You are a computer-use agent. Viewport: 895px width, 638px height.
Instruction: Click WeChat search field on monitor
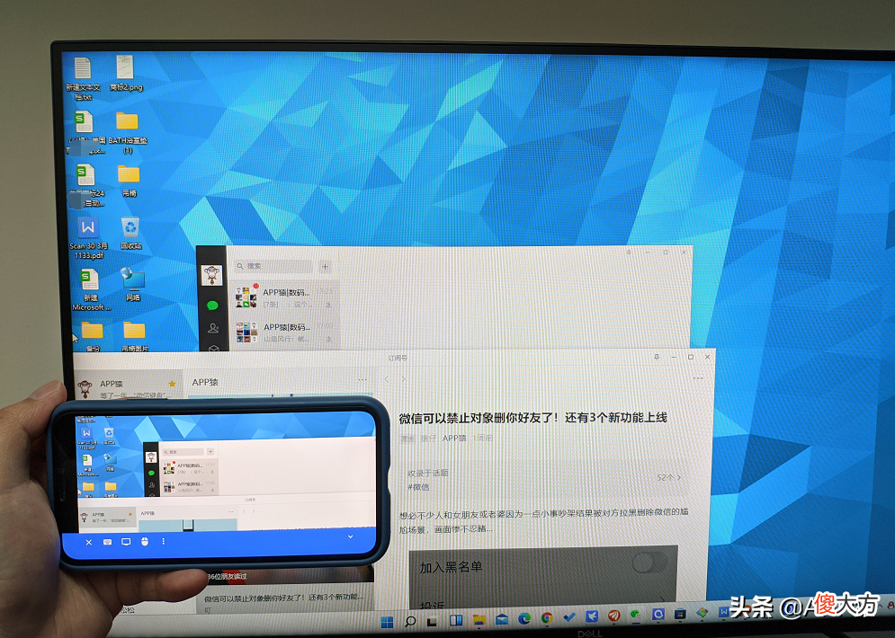pos(273,266)
